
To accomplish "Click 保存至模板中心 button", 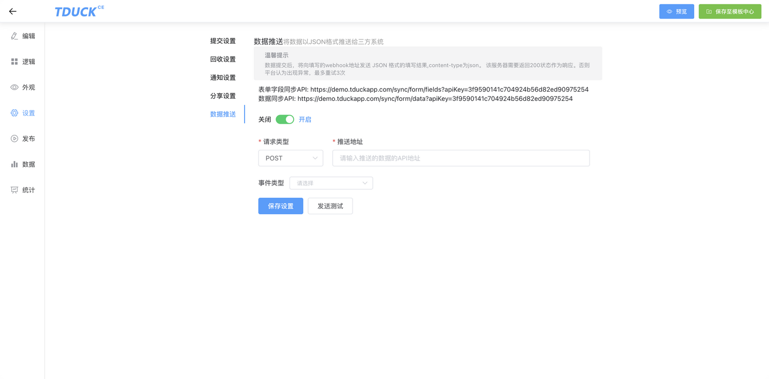I will [x=730, y=11].
